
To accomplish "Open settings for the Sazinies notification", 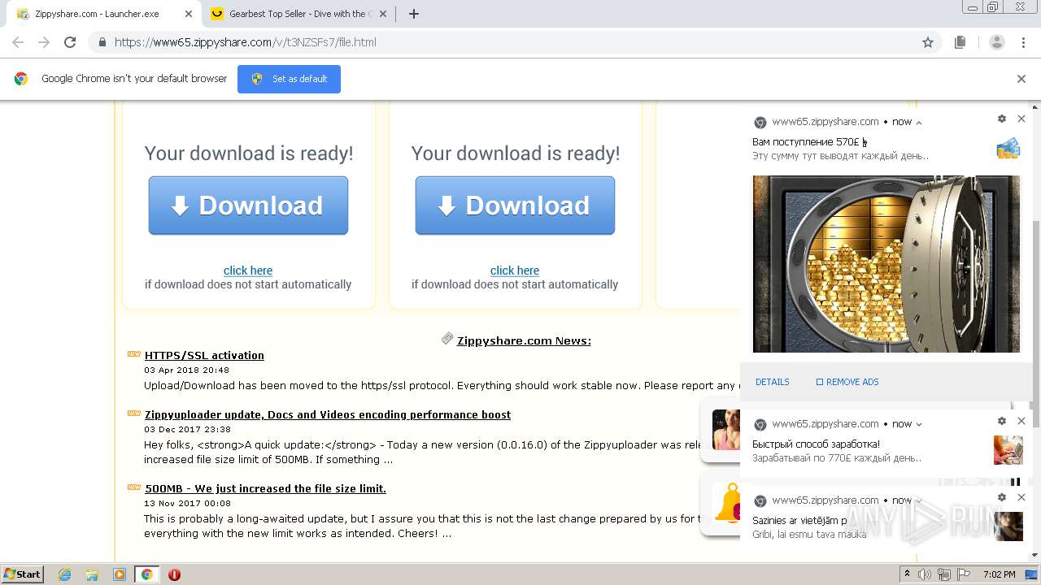I will [1002, 497].
